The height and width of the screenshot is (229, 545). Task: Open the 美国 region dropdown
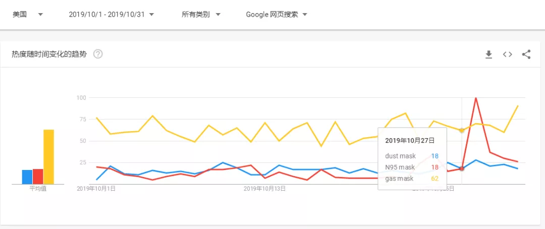[28, 15]
